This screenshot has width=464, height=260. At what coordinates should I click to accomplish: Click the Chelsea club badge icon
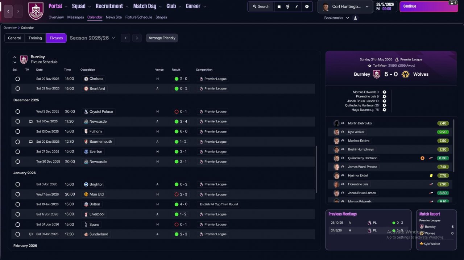point(86,79)
